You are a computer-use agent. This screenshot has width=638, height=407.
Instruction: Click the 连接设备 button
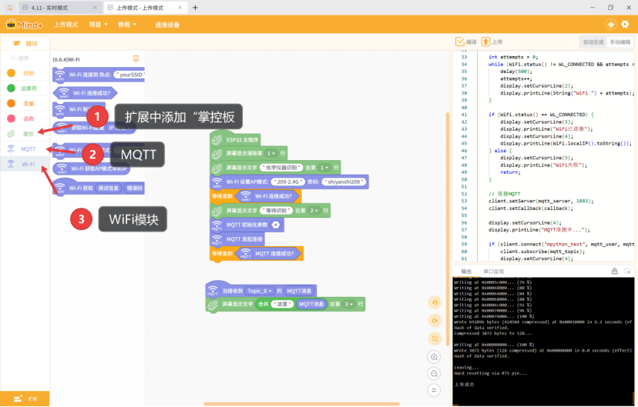(x=167, y=25)
